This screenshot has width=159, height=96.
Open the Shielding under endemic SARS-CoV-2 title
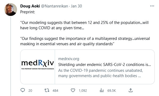pyautogui.click(x=104, y=65)
